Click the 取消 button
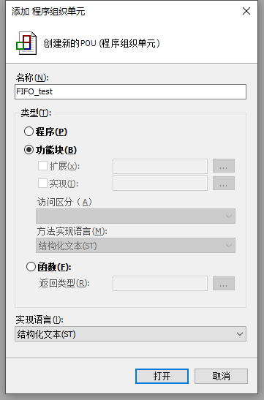Viewport: 264px width, 400px height. tap(221, 376)
